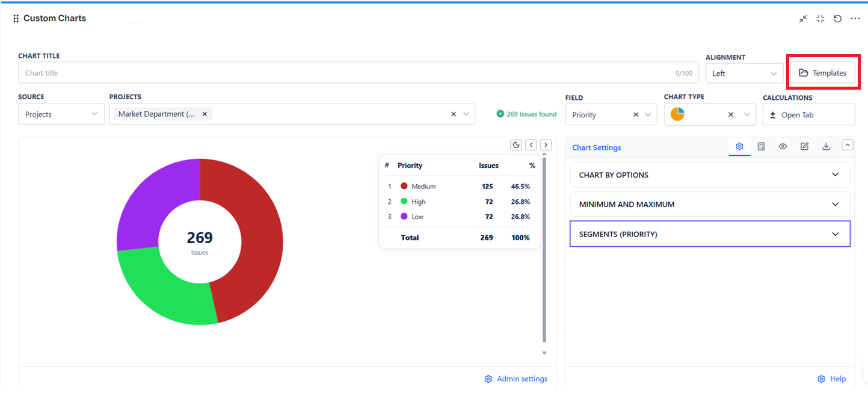Expand the Projects dropdown arrow
Image resolution: width=868 pixels, height=396 pixels.
tap(467, 114)
